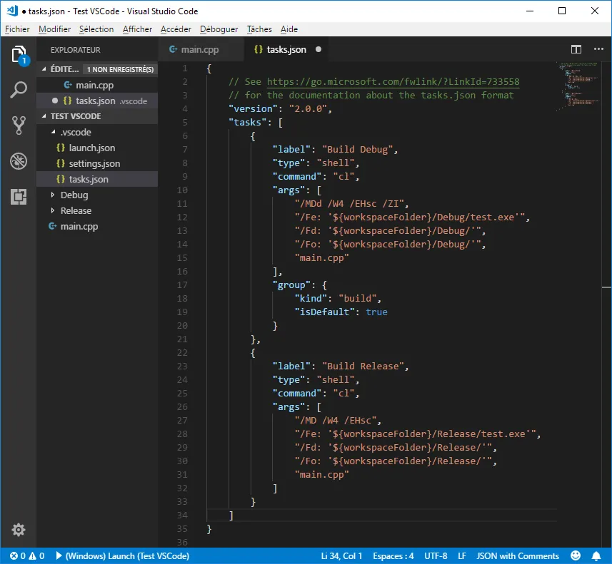The image size is (612, 564).
Task: Change indentation via Espaces : 4
Action: pyautogui.click(x=393, y=556)
